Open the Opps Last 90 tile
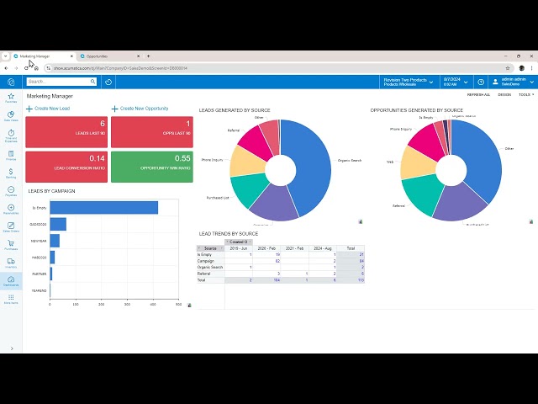This screenshot has width=538, height=404. 152,132
